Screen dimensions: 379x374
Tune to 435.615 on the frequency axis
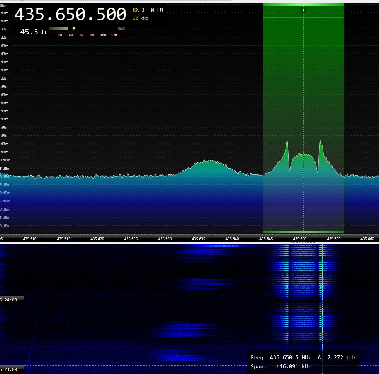(x=64, y=239)
